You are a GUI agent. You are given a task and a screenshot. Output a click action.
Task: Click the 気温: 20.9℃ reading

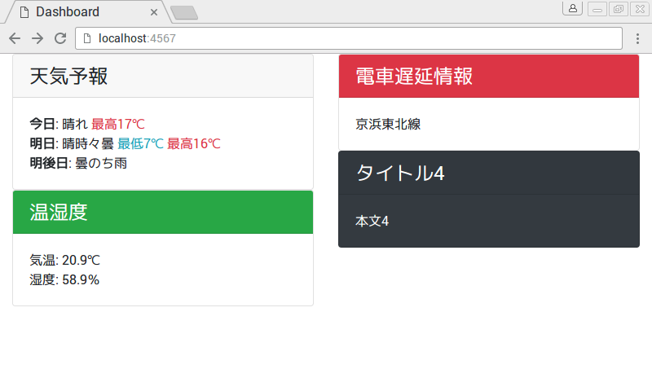pos(65,260)
